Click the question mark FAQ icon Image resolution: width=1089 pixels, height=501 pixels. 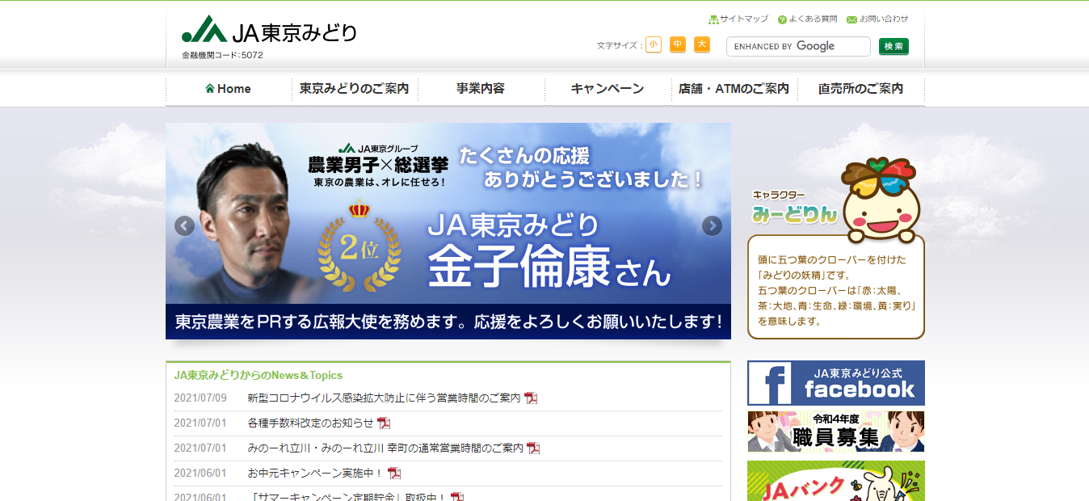click(782, 19)
